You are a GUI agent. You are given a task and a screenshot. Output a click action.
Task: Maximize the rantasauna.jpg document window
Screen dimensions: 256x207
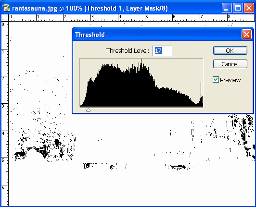click(238, 8)
